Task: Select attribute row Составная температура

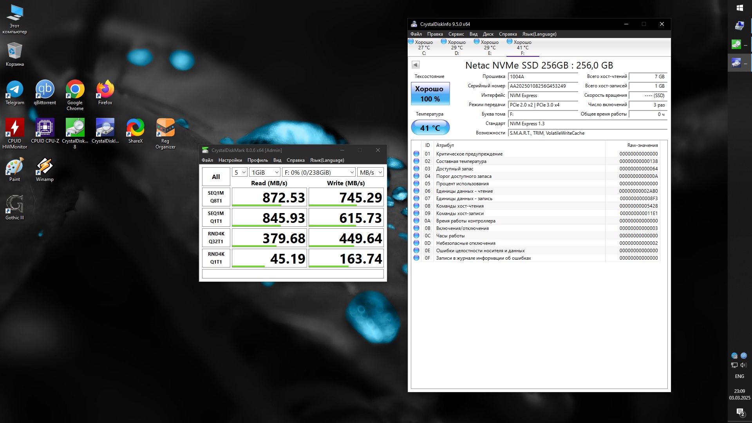Action: click(x=536, y=161)
